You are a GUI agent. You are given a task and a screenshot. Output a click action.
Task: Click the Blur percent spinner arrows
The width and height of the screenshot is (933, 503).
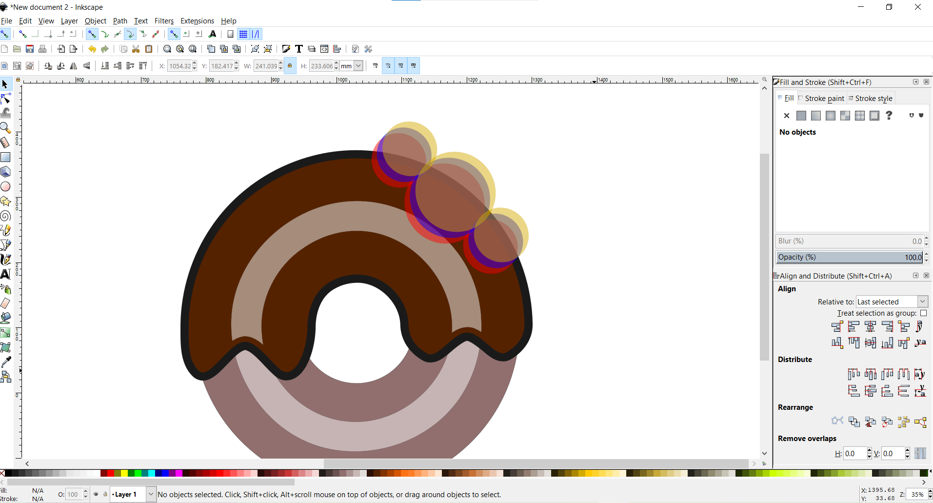(926, 241)
